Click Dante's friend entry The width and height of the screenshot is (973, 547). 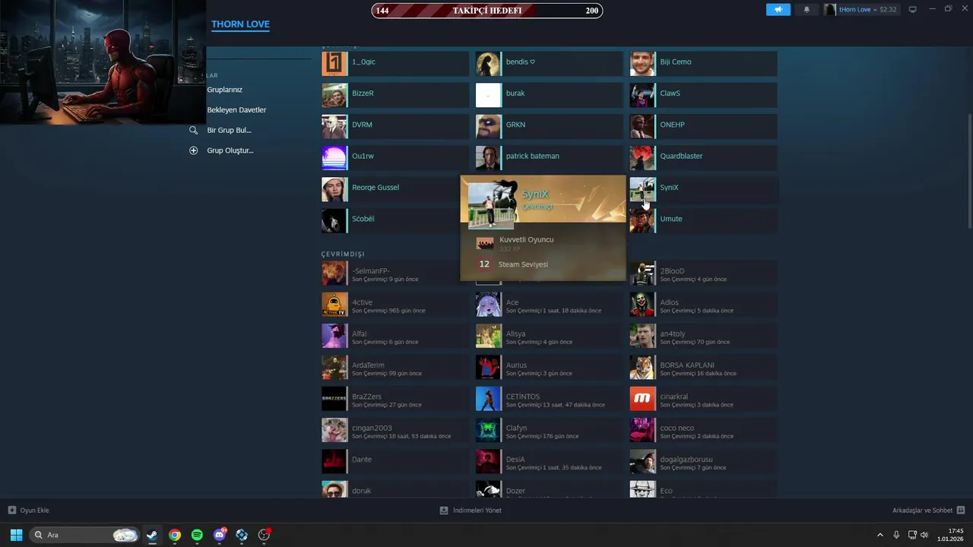(395, 462)
